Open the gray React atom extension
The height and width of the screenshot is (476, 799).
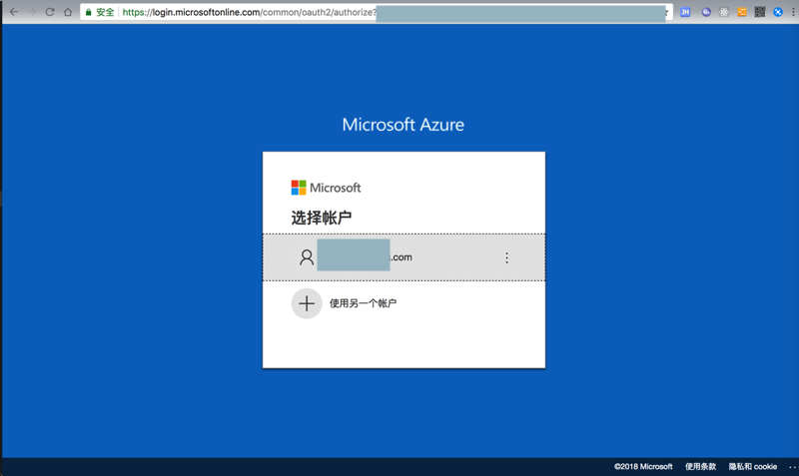pos(723,12)
